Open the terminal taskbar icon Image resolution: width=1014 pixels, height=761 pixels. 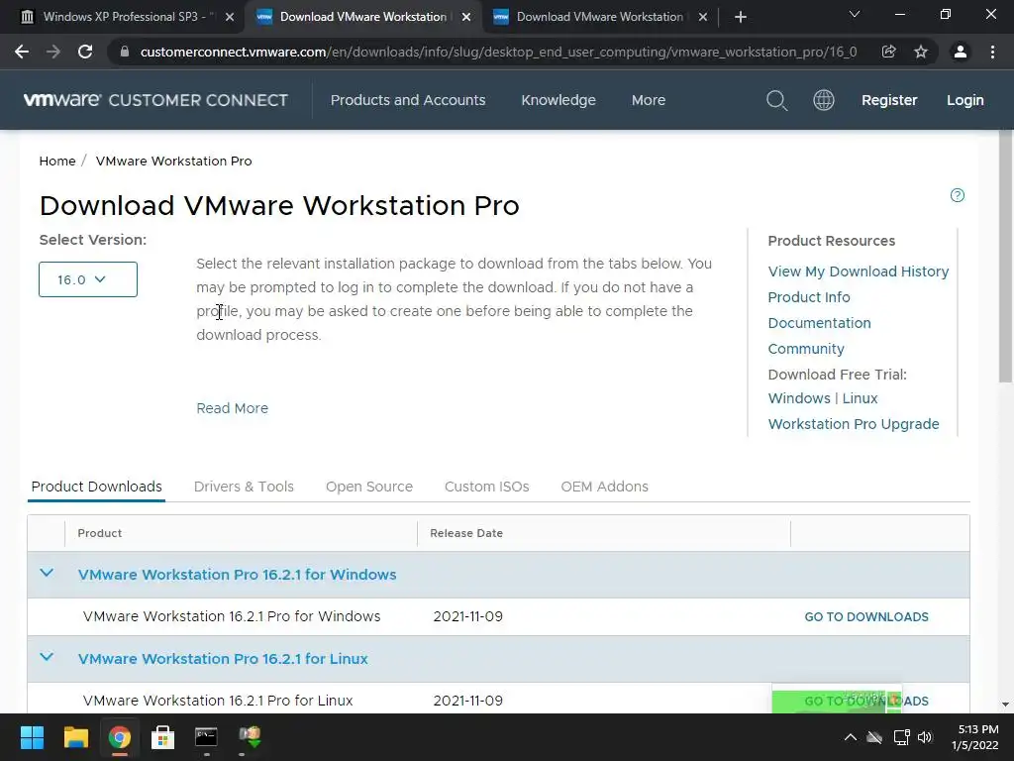coord(206,737)
